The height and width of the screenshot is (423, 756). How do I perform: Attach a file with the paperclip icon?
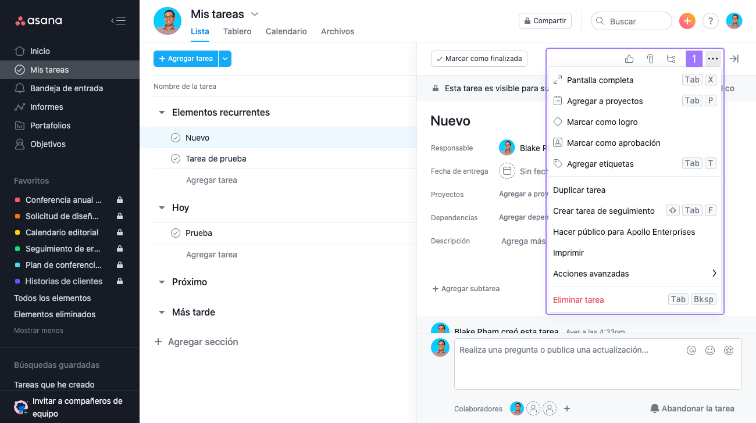click(650, 59)
